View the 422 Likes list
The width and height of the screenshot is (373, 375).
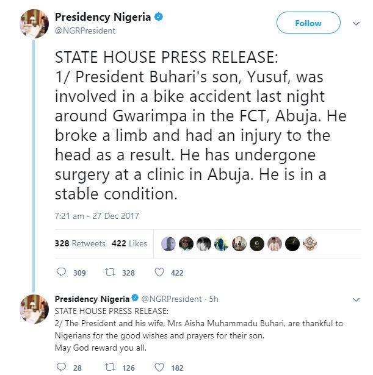[x=129, y=243]
